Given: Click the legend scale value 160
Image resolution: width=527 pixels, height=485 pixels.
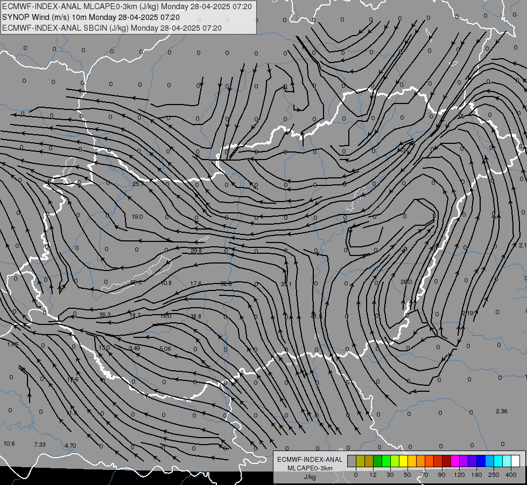Looking at the screenshot, I should click(x=476, y=475).
